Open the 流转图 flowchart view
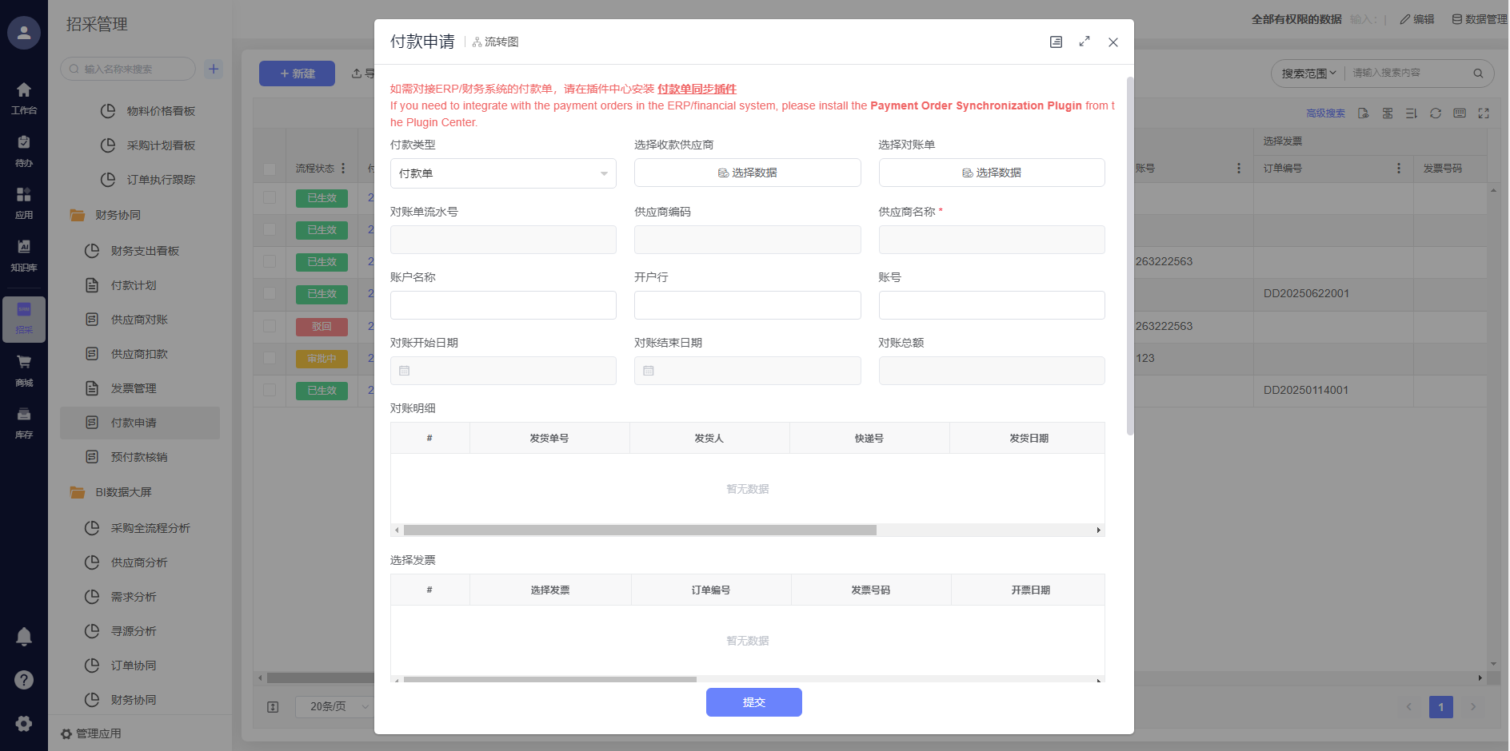 (496, 42)
